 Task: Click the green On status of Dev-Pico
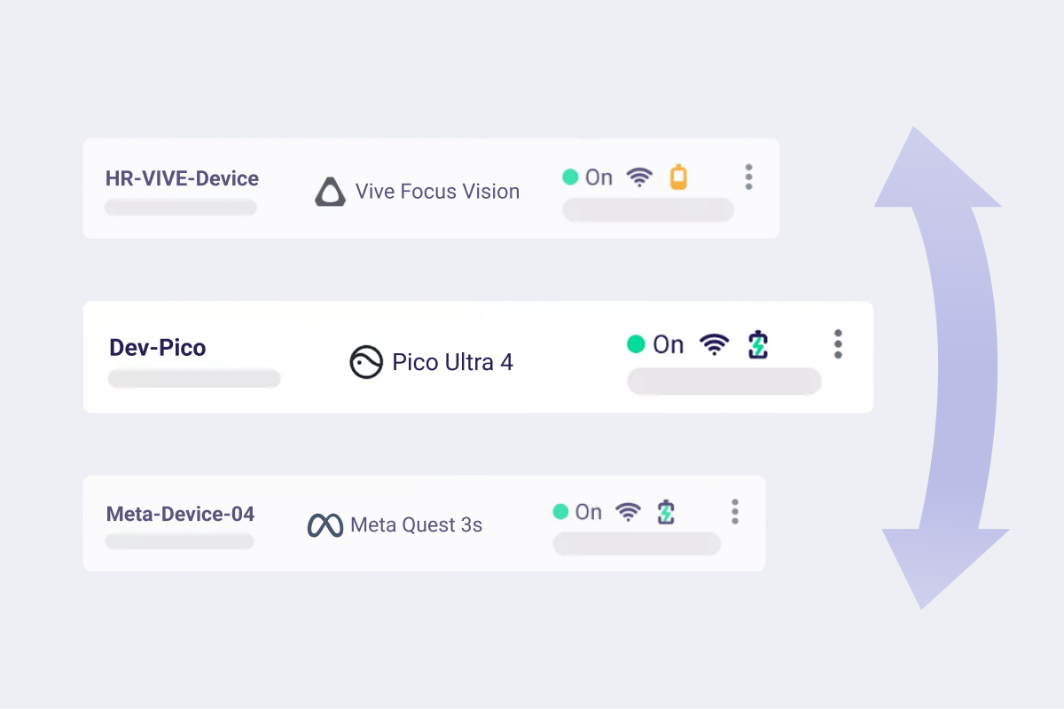(655, 344)
